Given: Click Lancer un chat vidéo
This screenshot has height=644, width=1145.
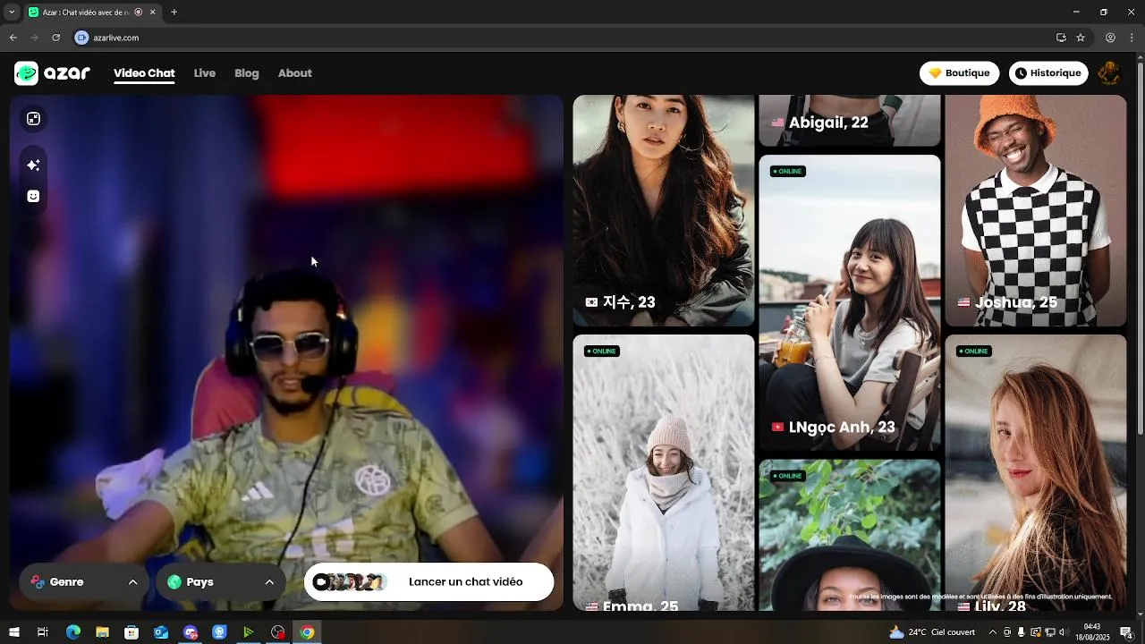Looking at the screenshot, I should (x=429, y=582).
